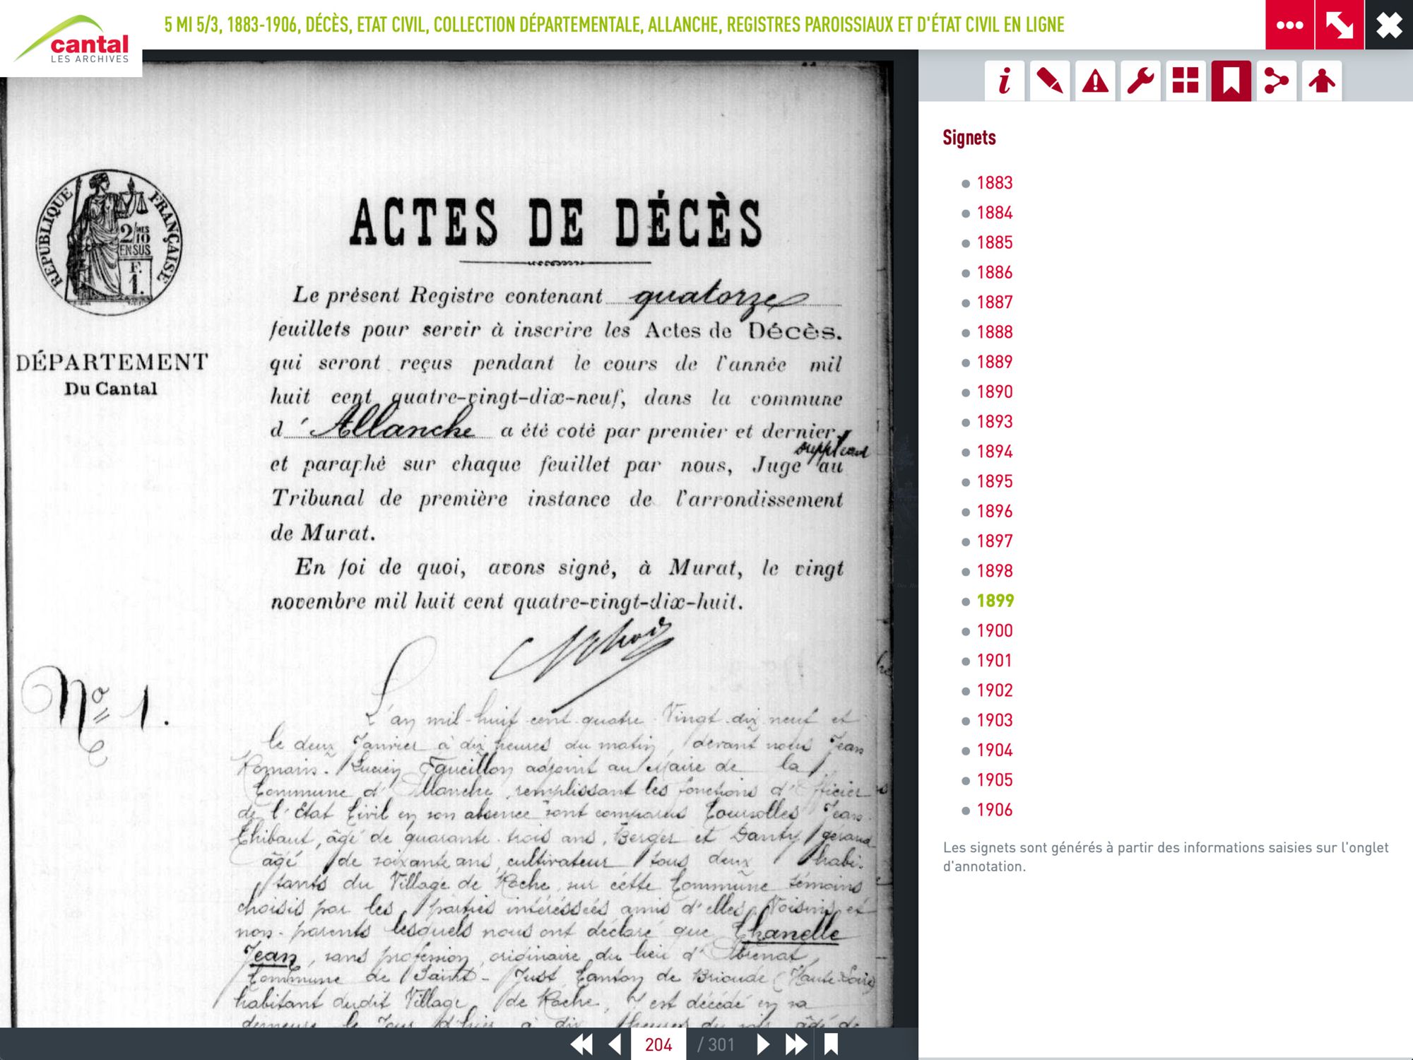Click the page number field 204
The width and height of the screenshot is (1413, 1060).
click(x=658, y=1044)
